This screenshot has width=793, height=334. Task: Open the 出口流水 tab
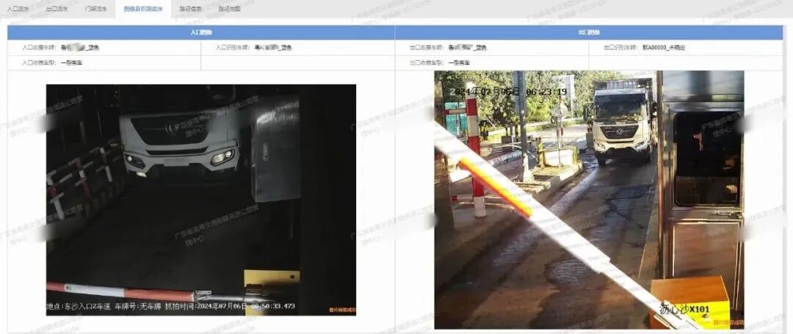[x=57, y=9]
